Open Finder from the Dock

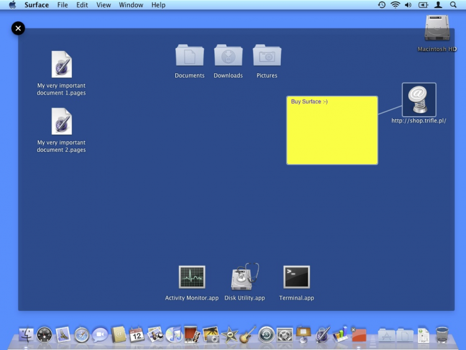click(26, 335)
